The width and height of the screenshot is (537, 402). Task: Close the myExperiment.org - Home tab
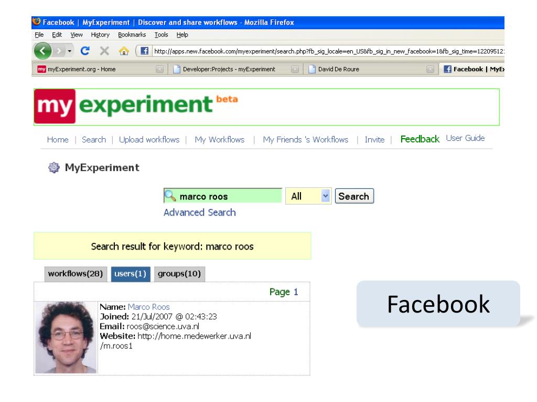pyautogui.click(x=159, y=70)
